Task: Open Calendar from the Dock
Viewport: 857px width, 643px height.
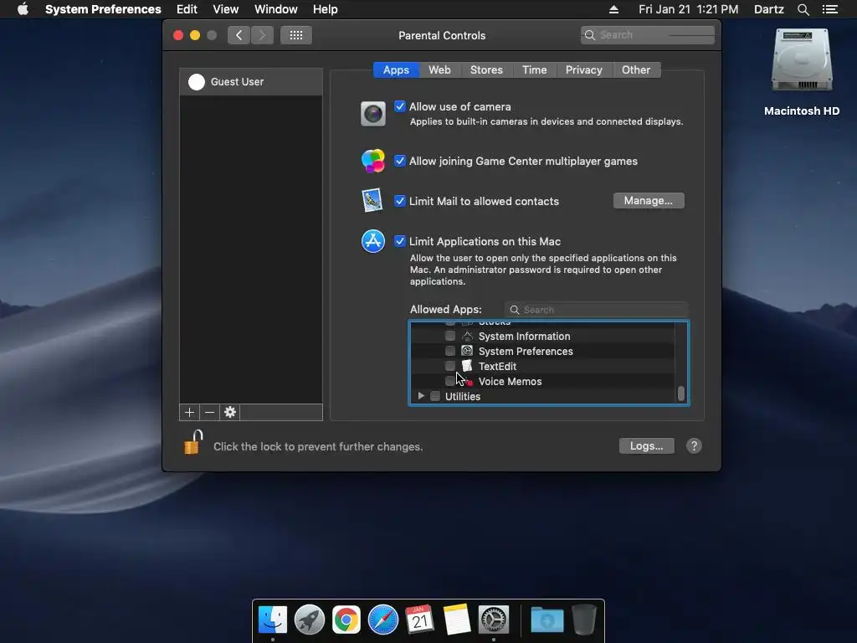Action: (420, 620)
